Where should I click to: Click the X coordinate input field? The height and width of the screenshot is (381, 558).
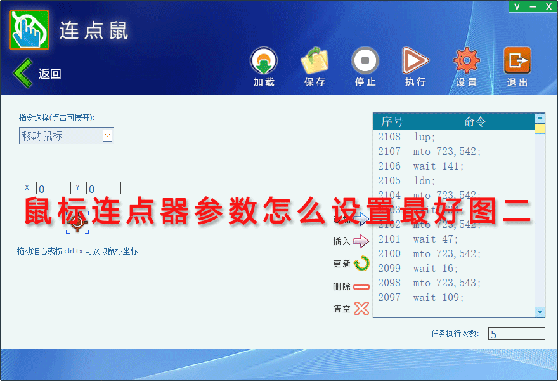53,188
